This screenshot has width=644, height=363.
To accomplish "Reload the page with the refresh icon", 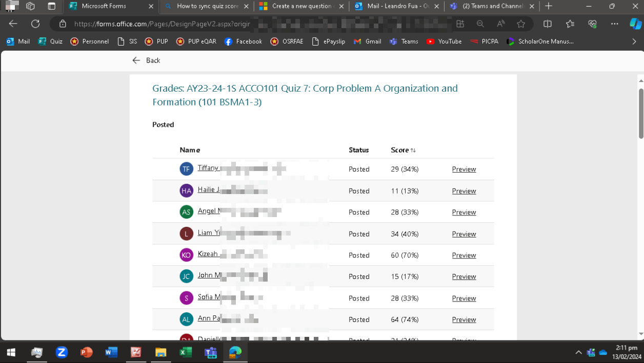I will click(35, 24).
